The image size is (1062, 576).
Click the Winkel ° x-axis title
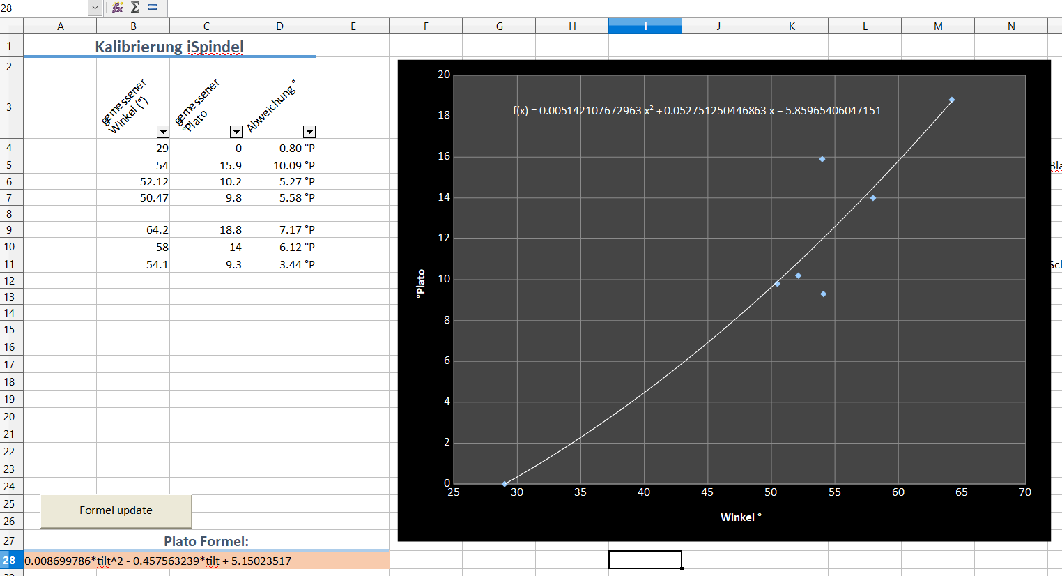point(740,517)
